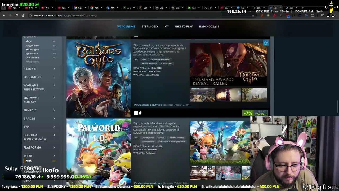This screenshot has width=339, height=191.
Task: Select the Dostosowywanie postaci tag
Action: tap(160, 60)
